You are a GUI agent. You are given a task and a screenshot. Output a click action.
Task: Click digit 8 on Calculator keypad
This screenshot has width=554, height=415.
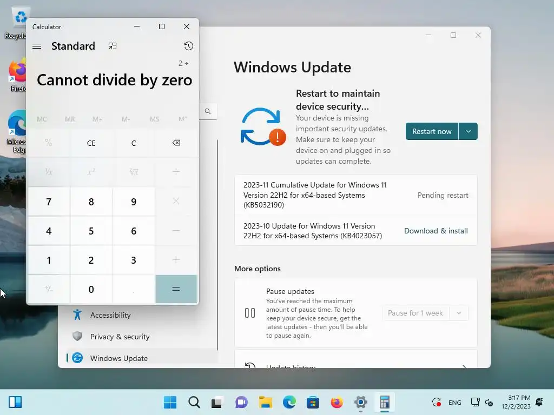tap(91, 202)
